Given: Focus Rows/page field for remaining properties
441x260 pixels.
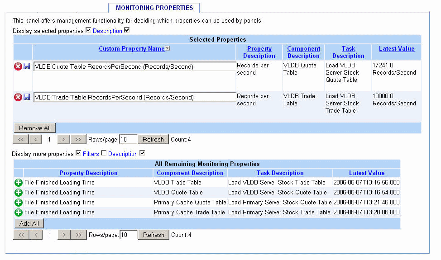Looking at the screenshot, I should pyautogui.click(x=129, y=235).
